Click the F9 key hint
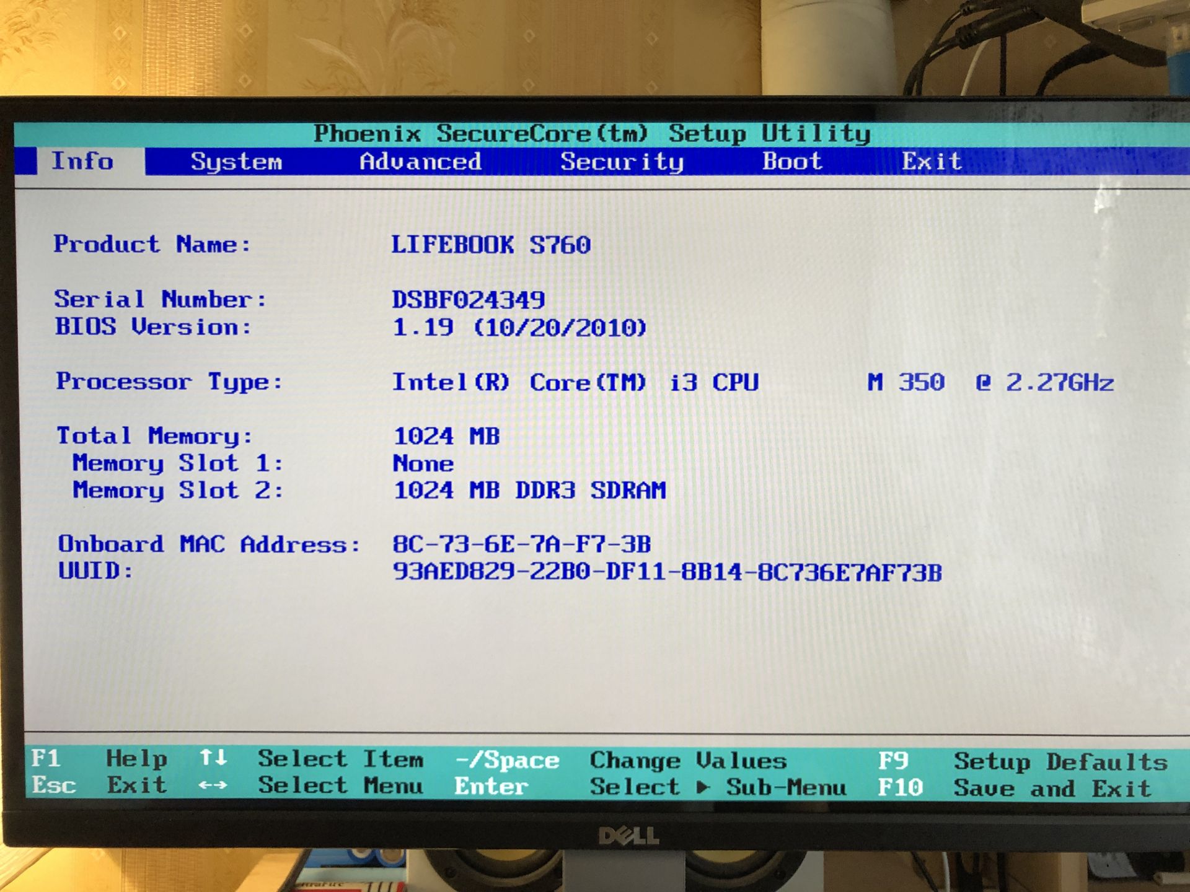The height and width of the screenshot is (892, 1190). coord(893,761)
